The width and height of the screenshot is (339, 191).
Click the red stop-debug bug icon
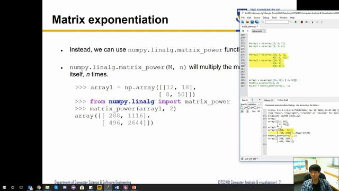pyautogui.click(x=302, y=22)
